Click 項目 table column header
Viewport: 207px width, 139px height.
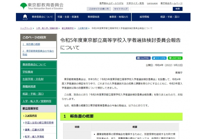[x=77, y=127]
